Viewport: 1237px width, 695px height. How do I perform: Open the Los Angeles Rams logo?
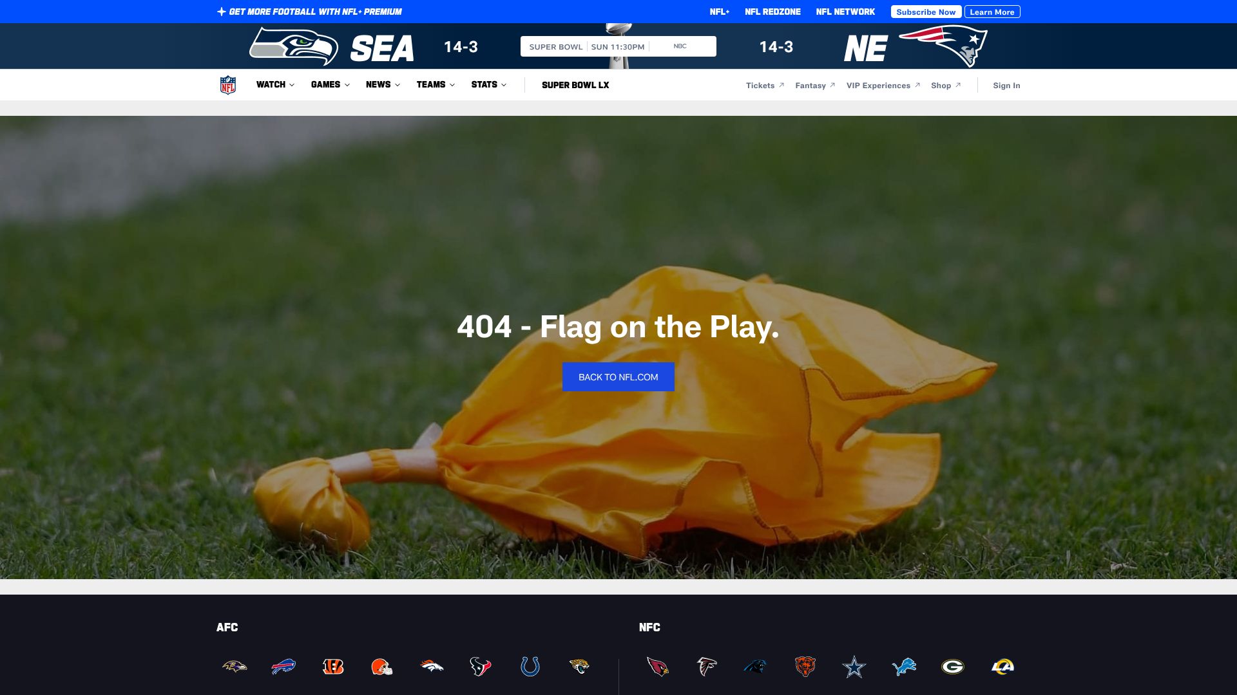point(1002,667)
